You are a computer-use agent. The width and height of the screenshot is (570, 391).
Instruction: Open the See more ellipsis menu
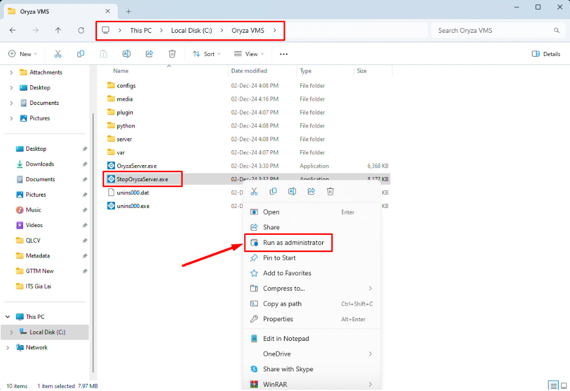pyautogui.click(x=284, y=54)
